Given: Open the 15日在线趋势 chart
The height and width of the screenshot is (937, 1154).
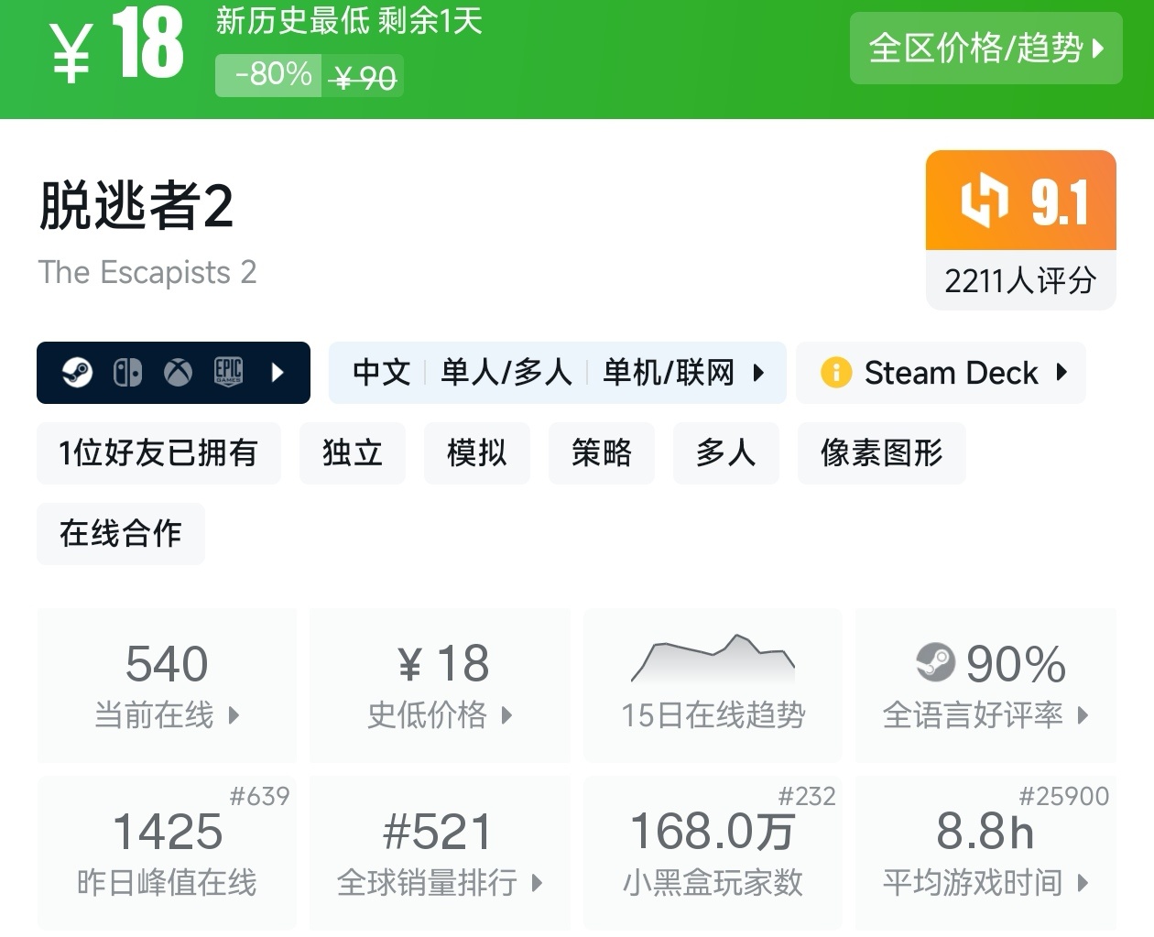Looking at the screenshot, I should pos(713,685).
